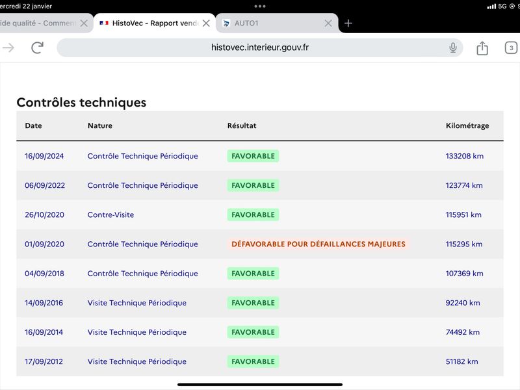Click the Date column header

pyautogui.click(x=34, y=125)
